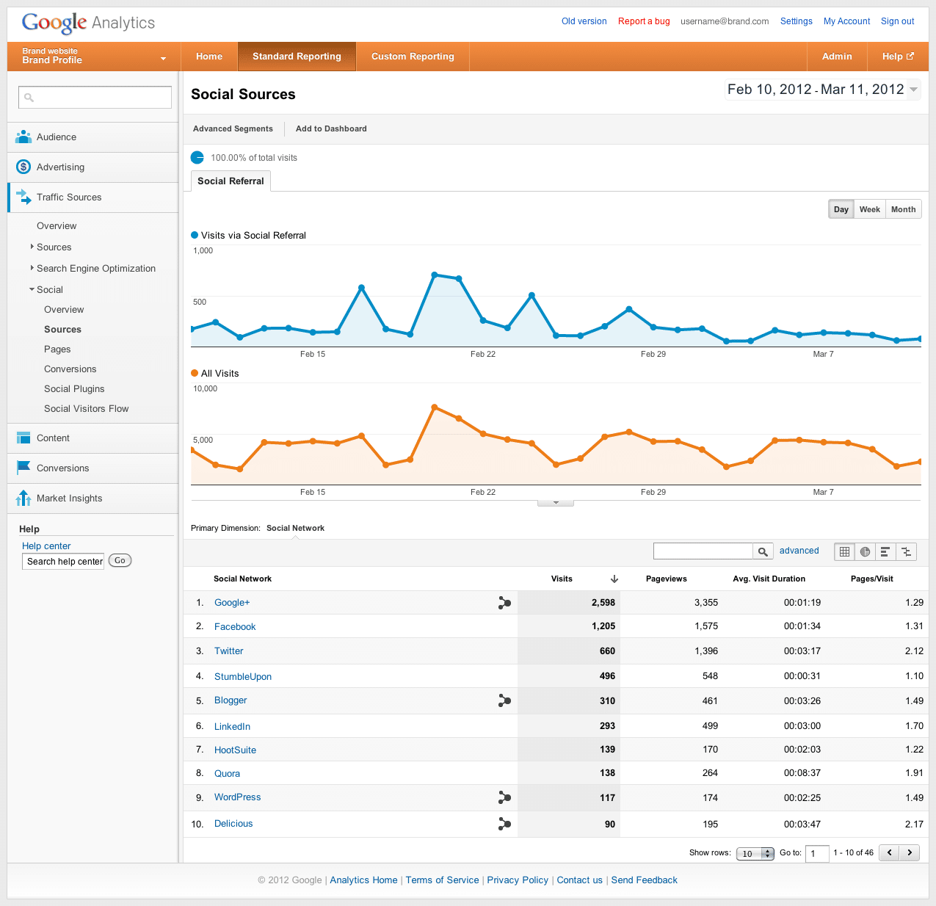This screenshot has height=906, width=936.
Task: Open the Facebook social network link
Action: pyautogui.click(x=235, y=627)
